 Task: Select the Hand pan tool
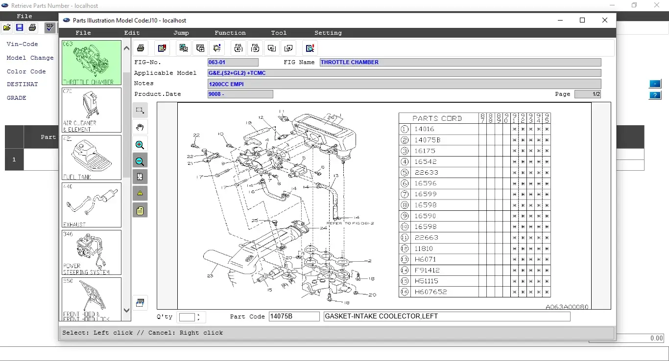[x=140, y=127]
